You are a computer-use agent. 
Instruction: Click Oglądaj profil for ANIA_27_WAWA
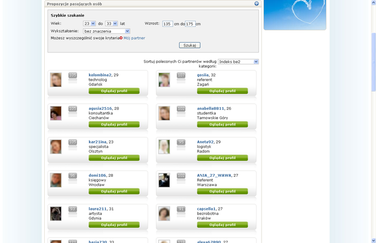coord(222,192)
